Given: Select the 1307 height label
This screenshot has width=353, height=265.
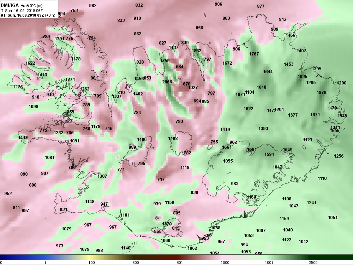Looking at the screenshot, I should pos(102,176).
